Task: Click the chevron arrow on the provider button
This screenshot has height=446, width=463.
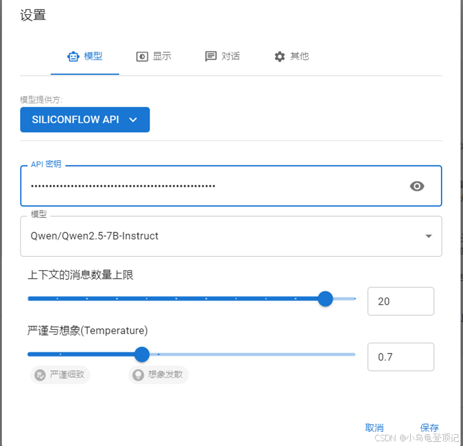Action: (x=133, y=120)
